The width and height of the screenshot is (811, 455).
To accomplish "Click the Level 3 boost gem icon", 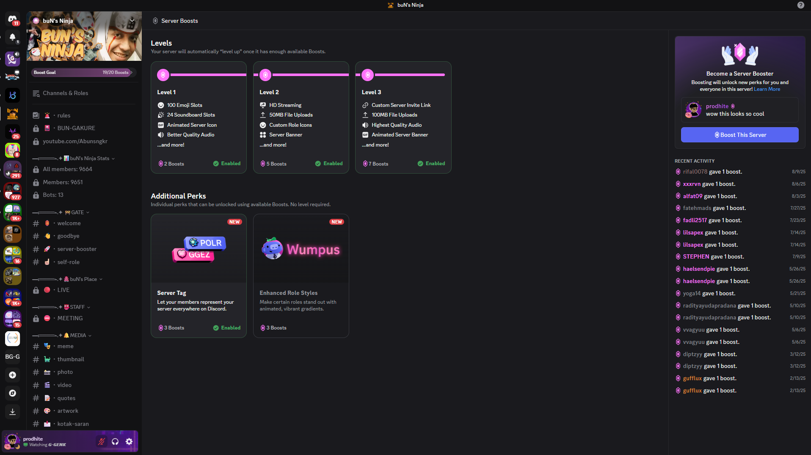I will 368,75.
